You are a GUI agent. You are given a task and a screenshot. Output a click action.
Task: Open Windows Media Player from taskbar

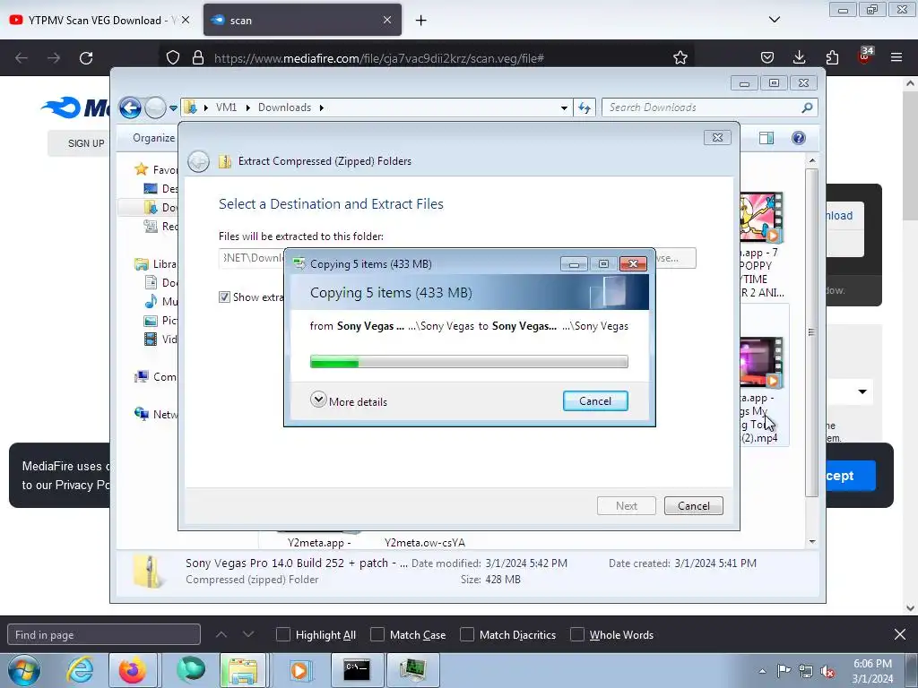click(x=299, y=670)
